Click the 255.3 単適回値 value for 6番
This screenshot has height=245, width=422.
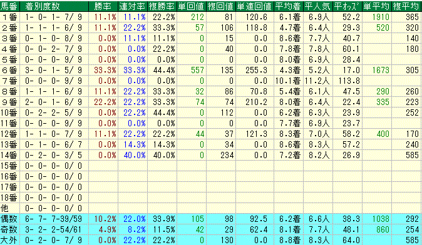pyautogui.click(x=256, y=70)
